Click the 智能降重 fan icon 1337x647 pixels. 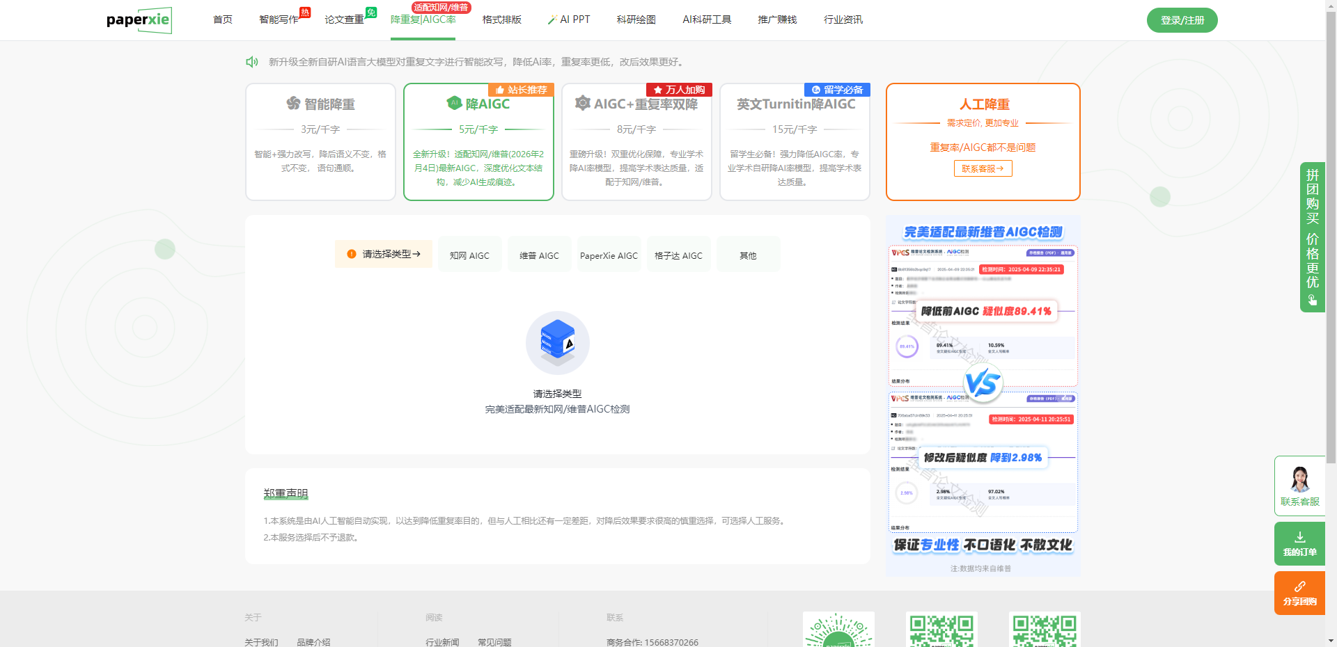tap(293, 104)
